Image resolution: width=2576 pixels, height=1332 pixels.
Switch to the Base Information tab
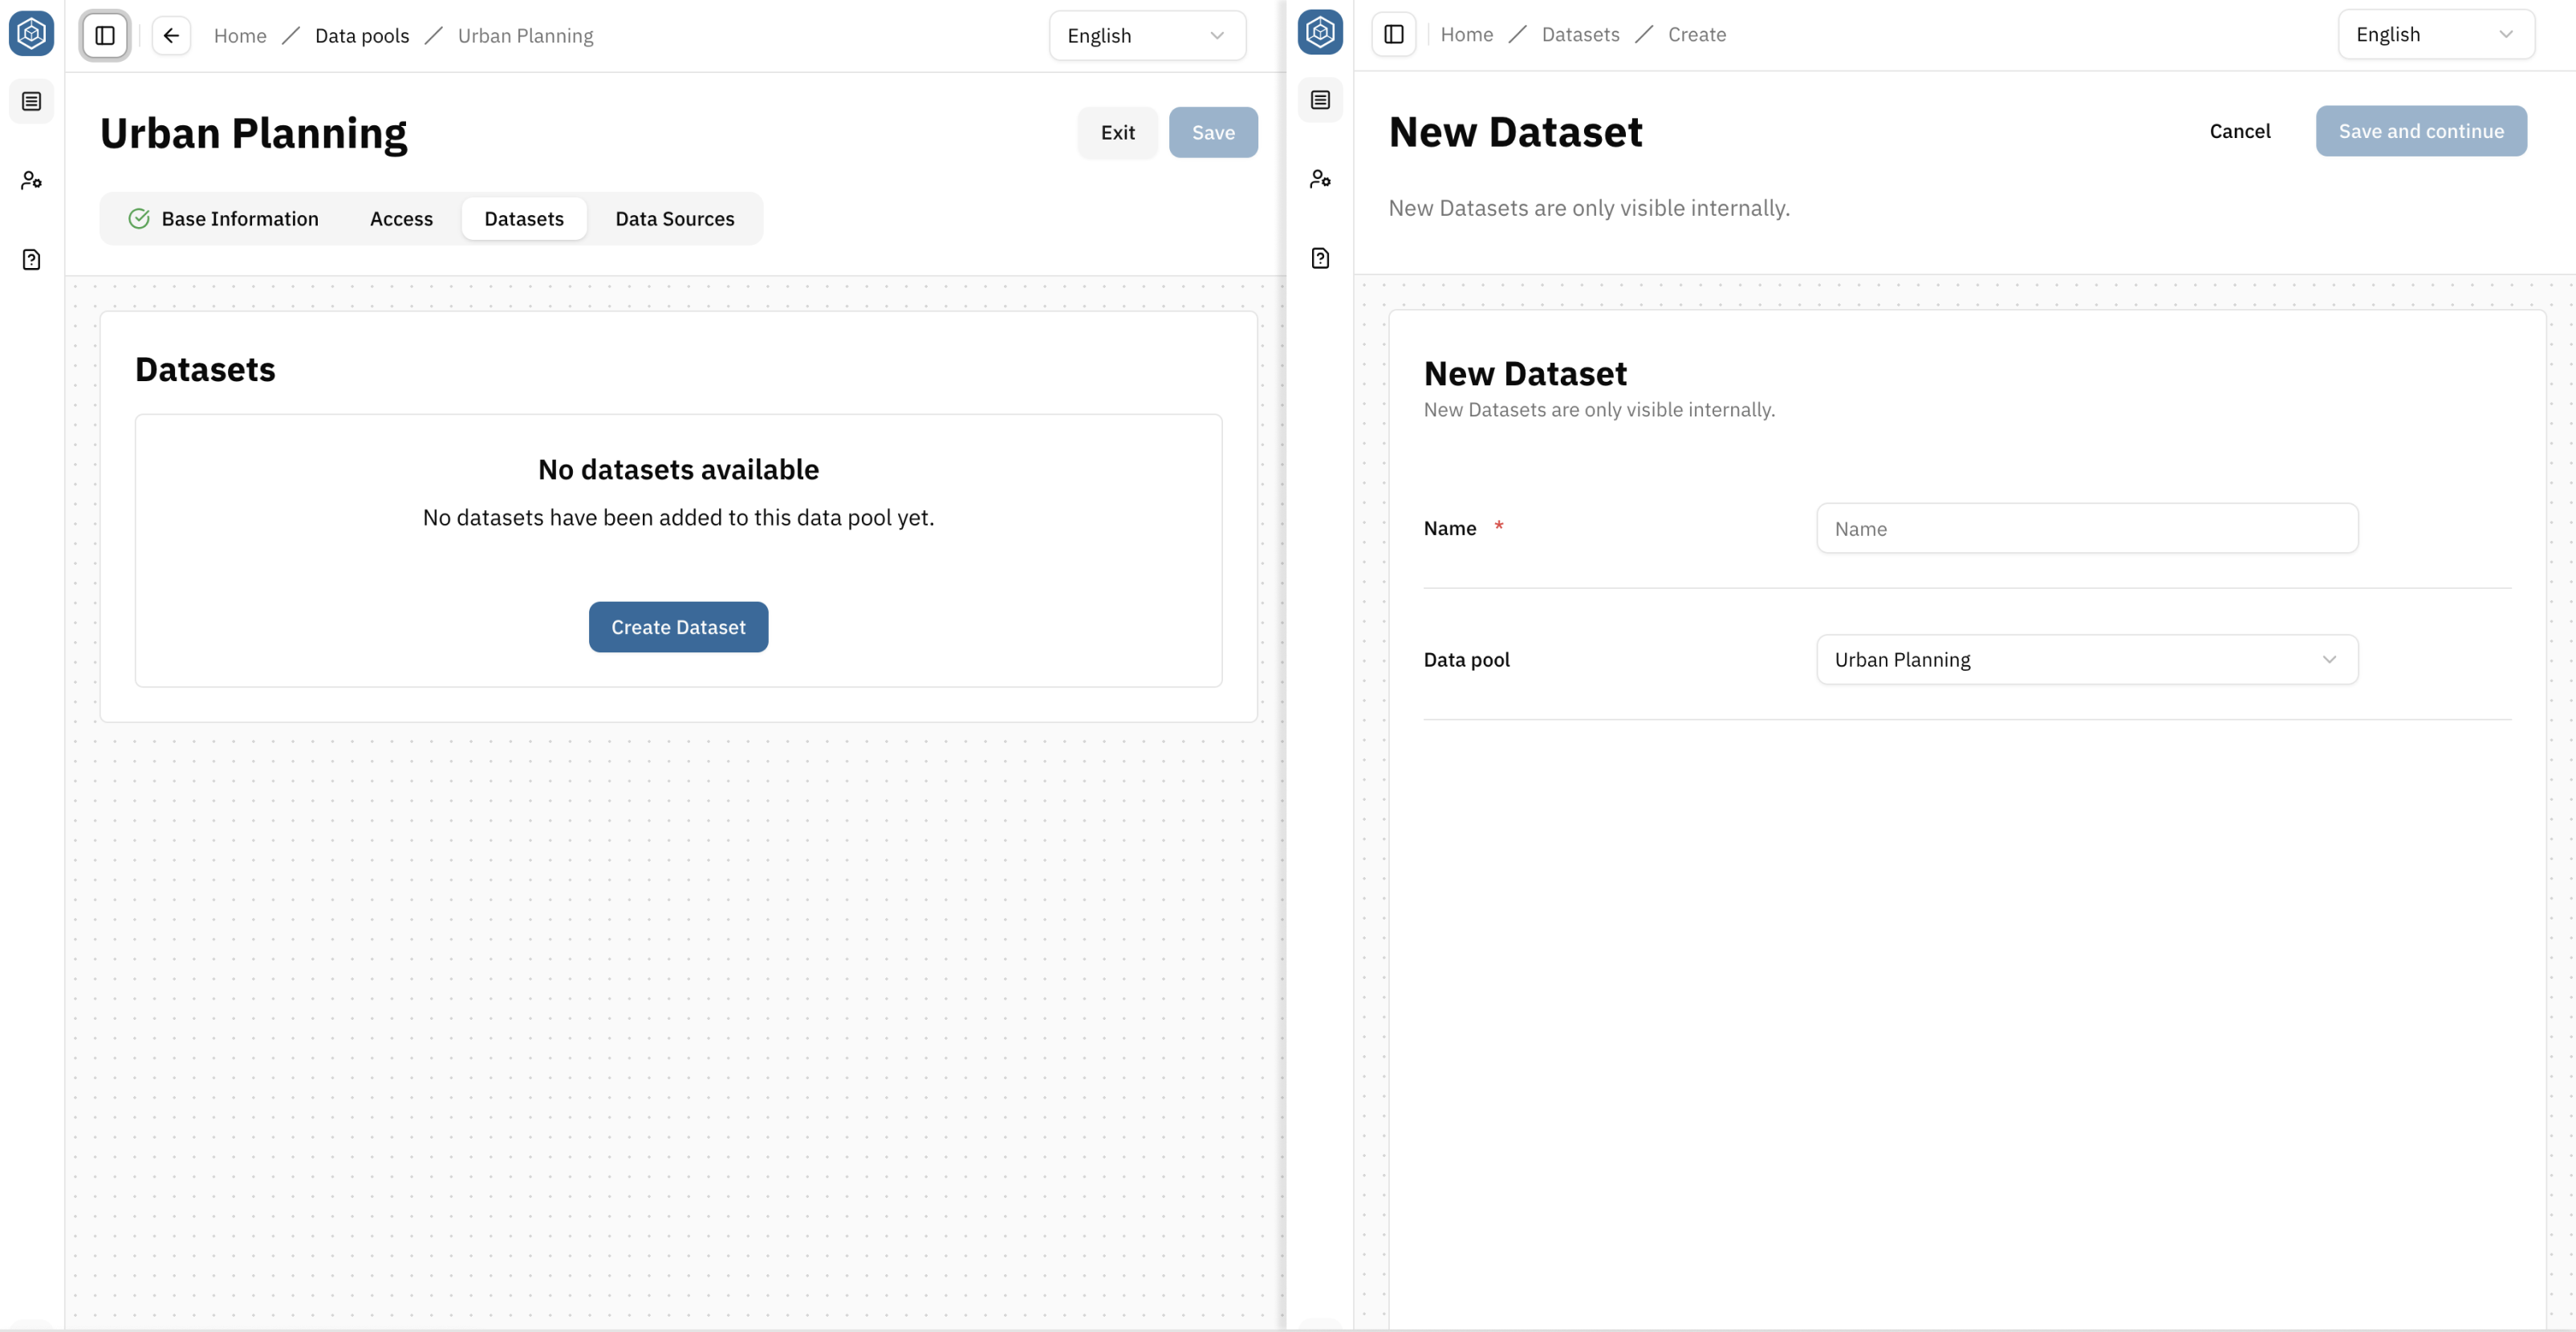(x=224, y=219)
